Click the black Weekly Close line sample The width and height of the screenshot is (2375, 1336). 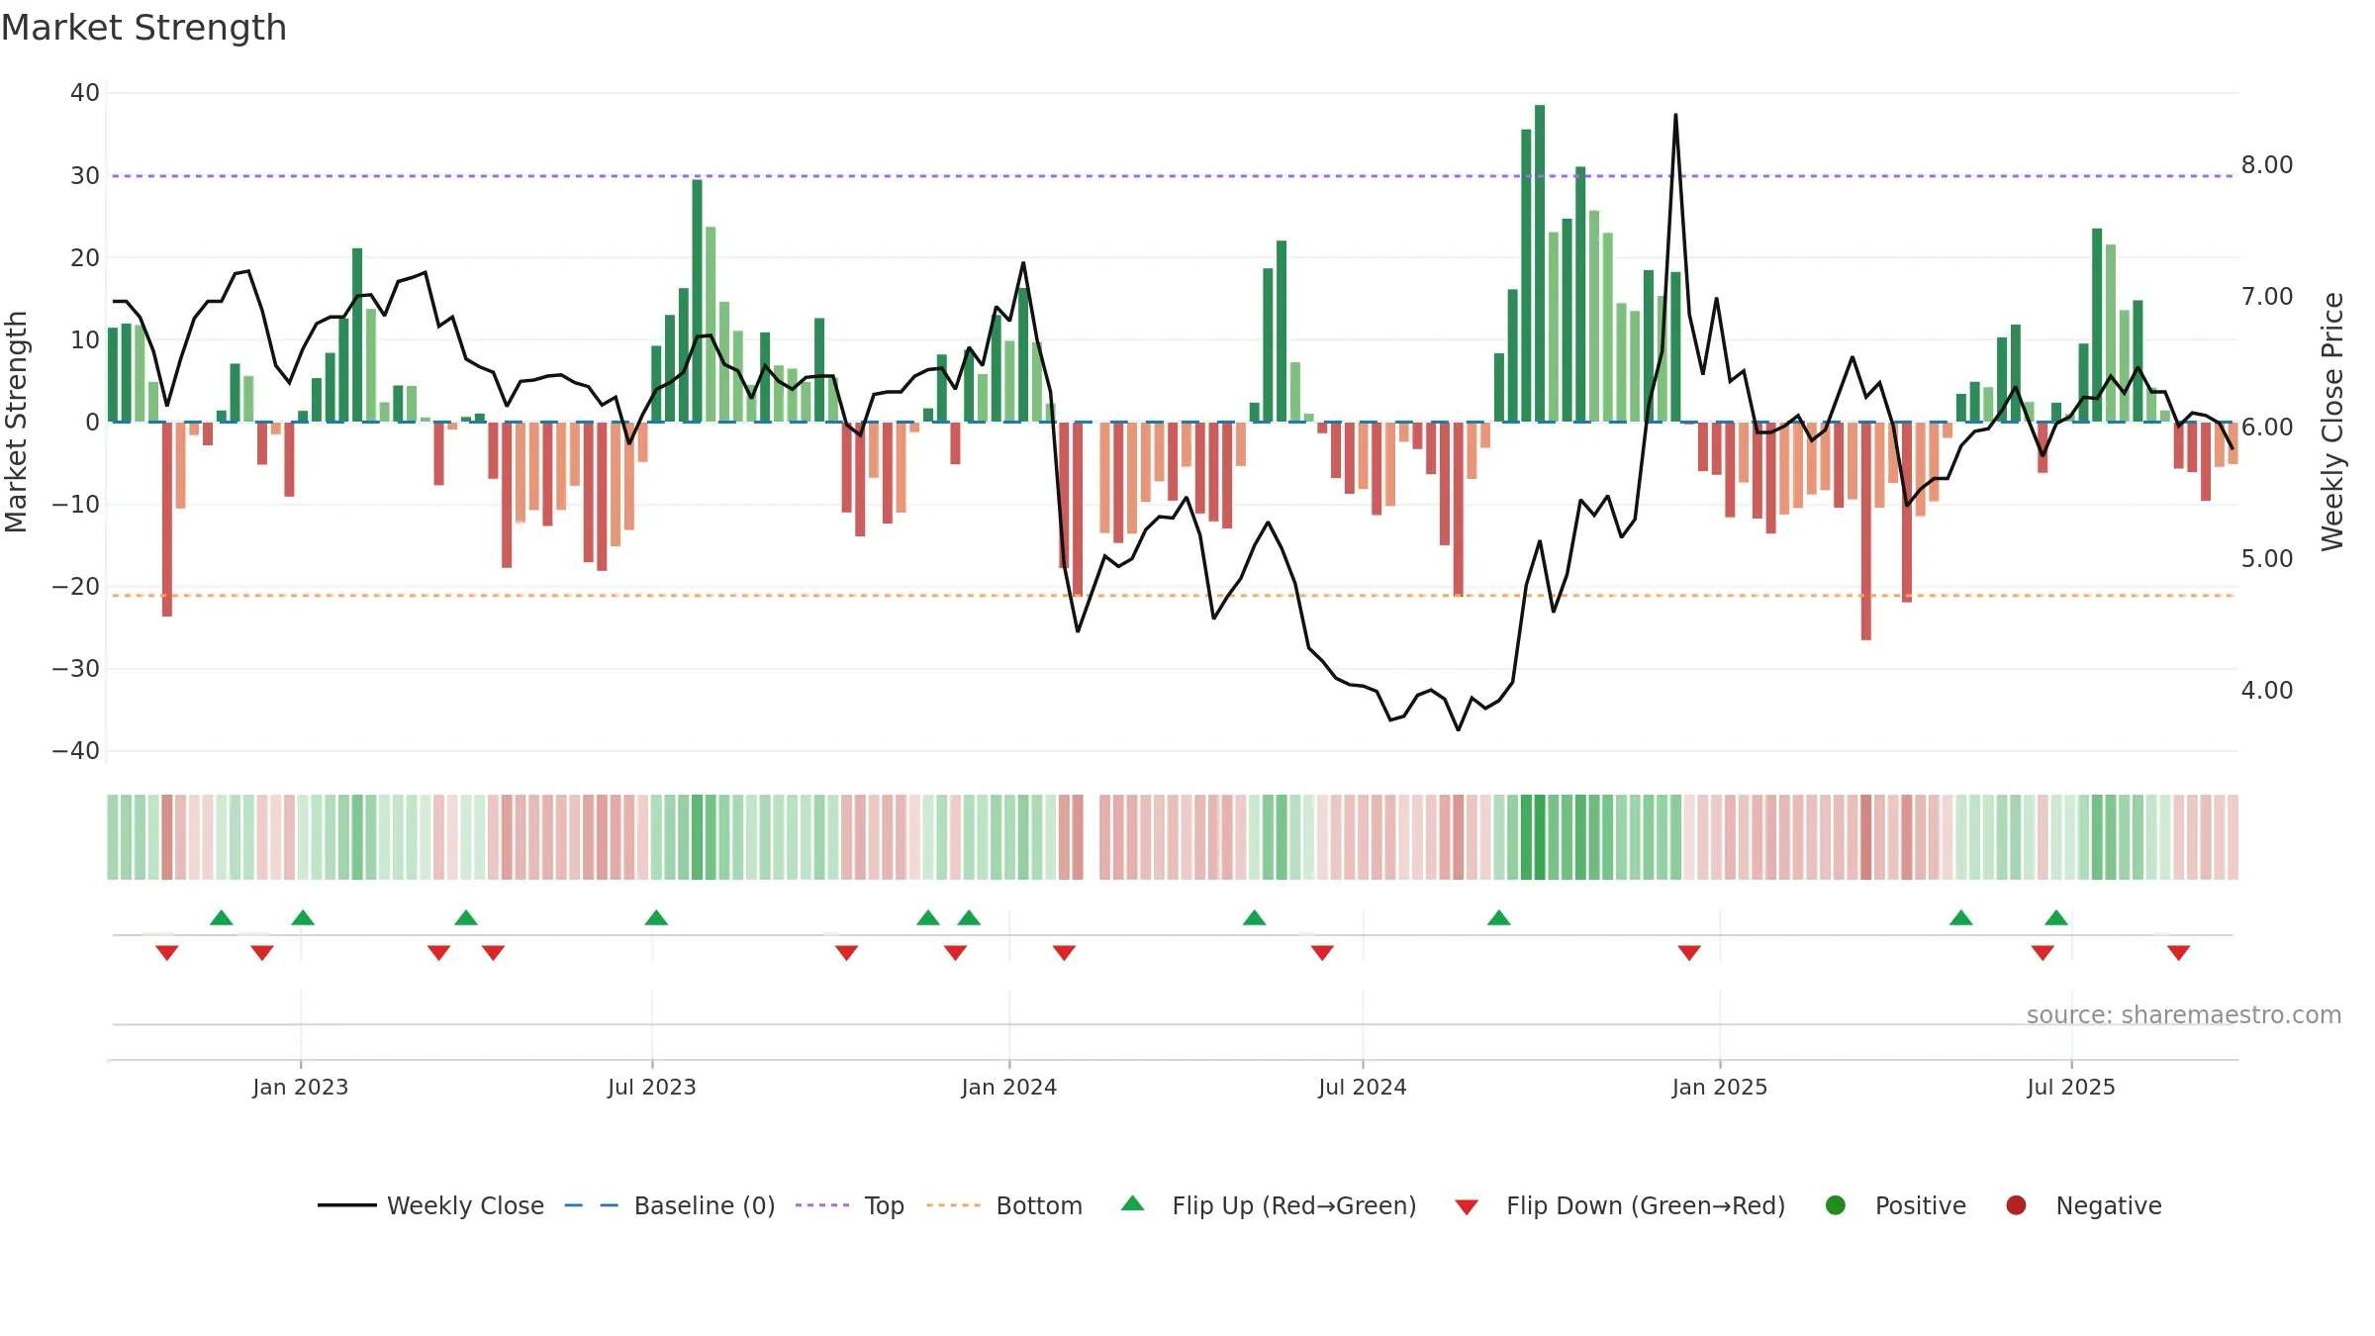(x=346, y=1205)
